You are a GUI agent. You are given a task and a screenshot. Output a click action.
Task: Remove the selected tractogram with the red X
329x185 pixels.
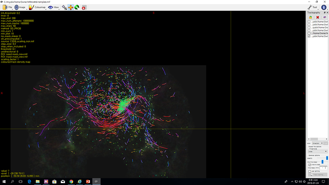pyautogui.click(x=317, y=17)
